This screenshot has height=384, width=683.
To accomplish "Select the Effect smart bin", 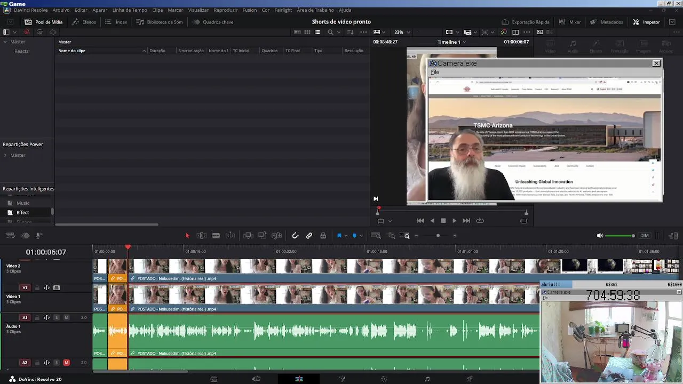I will click(22, 212).
